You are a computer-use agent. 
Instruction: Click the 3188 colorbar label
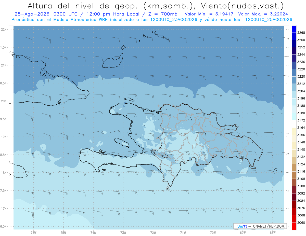point(301,106)
